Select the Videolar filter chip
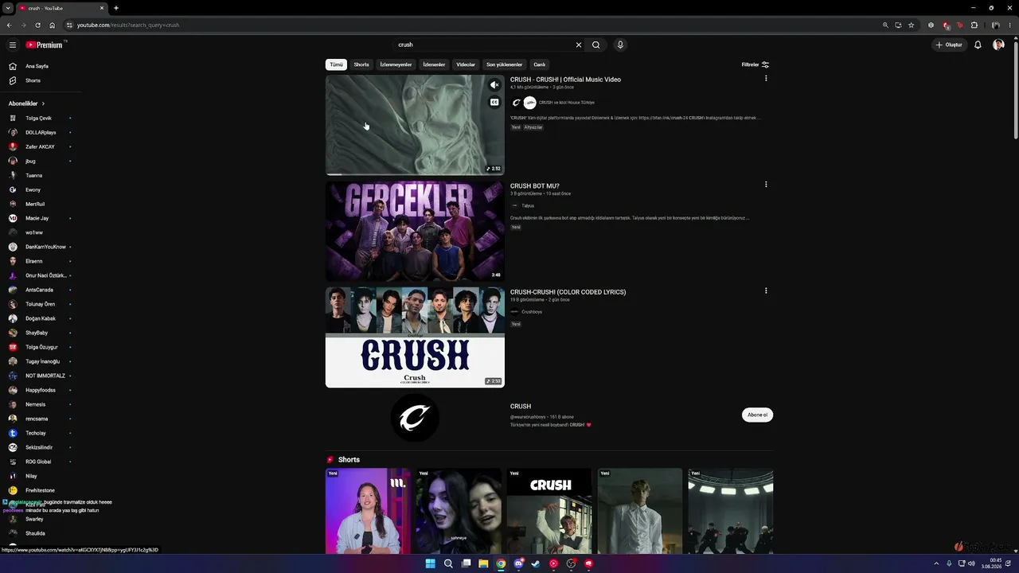1019x573 pixels. click(x=466, y=64)
